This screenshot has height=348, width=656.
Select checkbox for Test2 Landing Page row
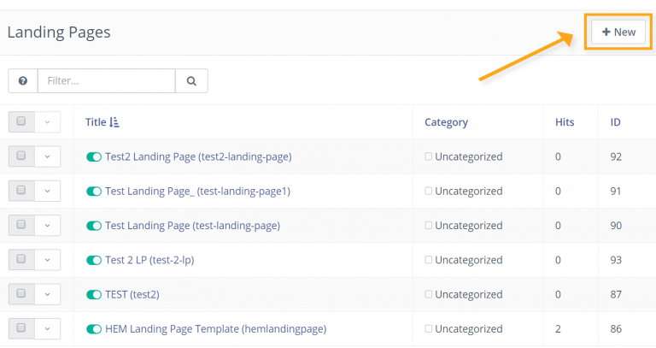tap(21, 156)
